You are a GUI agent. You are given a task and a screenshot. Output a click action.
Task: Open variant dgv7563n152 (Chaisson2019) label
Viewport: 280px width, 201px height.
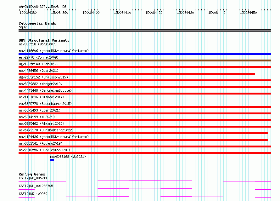point(43,77)
